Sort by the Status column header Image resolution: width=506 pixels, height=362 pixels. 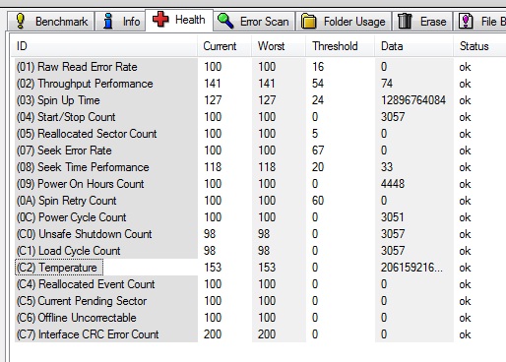point(479,46)
